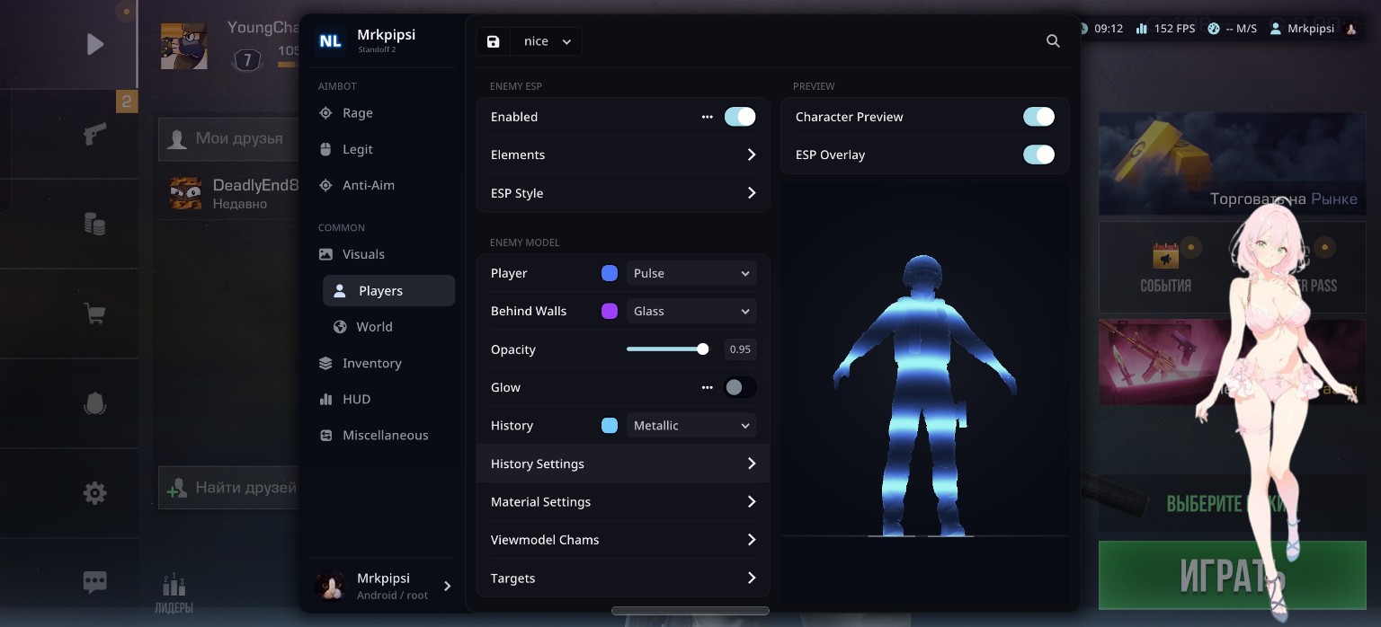Open the game's clan badge icon
Viewport: 1381px width, 627px height.
[x=94, y=404]
